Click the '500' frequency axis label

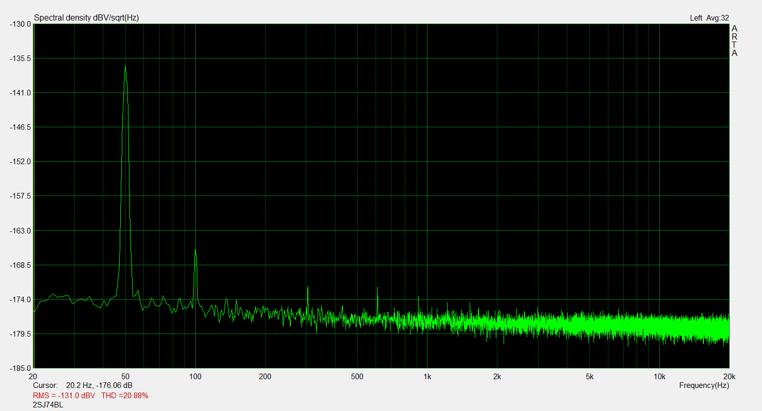point(357,377)
